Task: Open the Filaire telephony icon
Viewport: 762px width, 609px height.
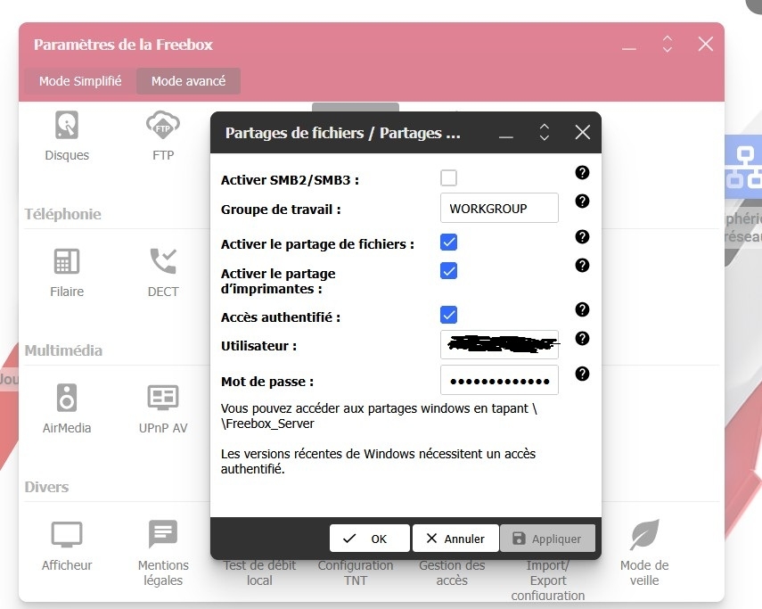Action: coord(67,261)
